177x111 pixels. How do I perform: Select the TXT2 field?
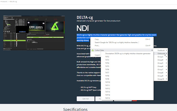127,57
